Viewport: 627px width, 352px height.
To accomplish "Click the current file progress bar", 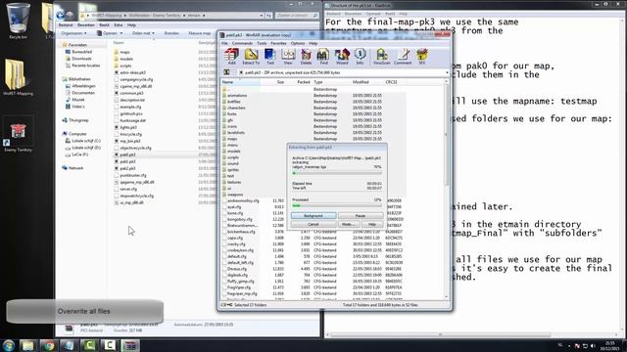I will [336, 173].
